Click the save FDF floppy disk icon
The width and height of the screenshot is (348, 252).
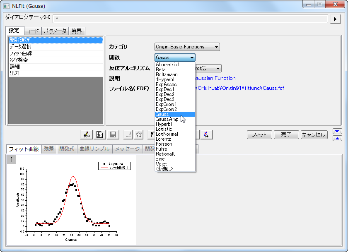(x=113, y=134)
